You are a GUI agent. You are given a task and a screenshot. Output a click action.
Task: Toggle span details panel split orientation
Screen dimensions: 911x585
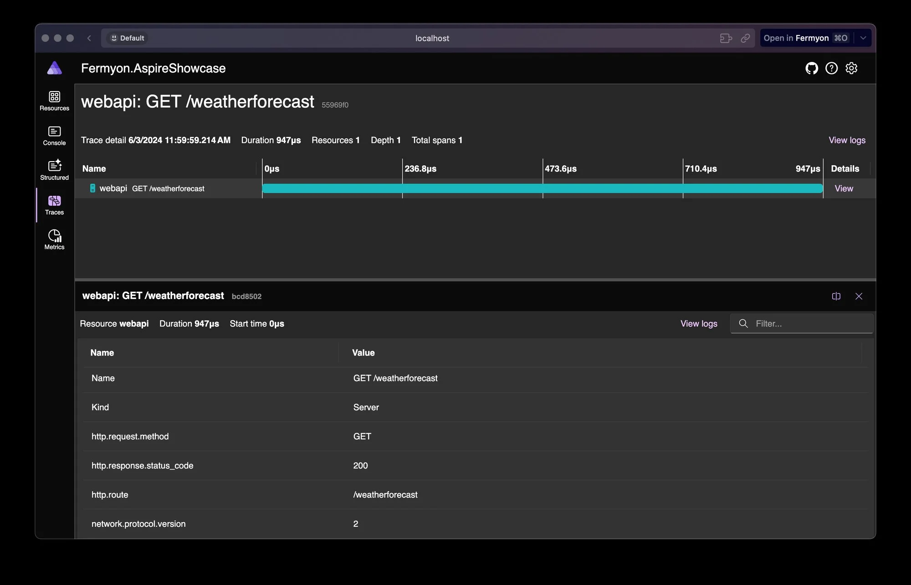point(836,296)
